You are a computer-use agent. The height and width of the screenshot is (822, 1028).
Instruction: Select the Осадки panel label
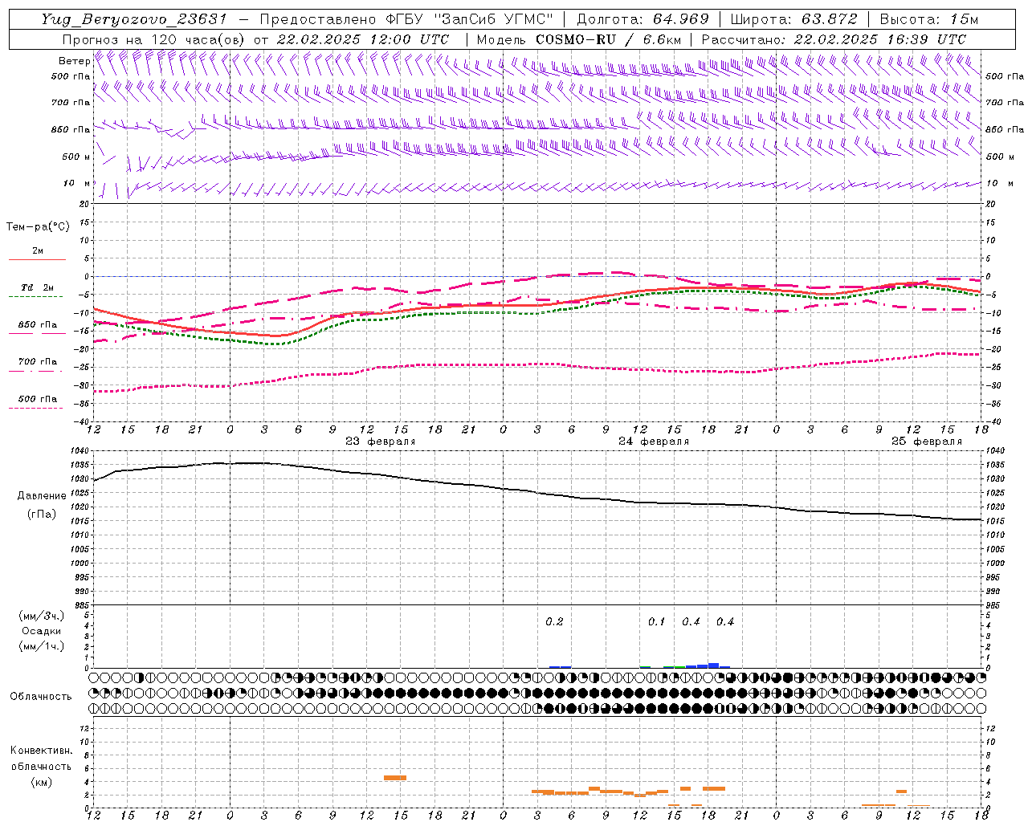41,631
